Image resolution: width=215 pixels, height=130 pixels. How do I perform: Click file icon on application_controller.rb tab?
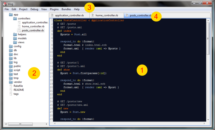coord(52,15)
